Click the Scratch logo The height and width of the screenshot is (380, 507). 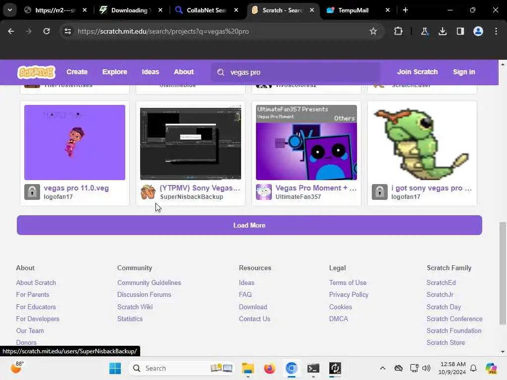(x=36, y=72)
